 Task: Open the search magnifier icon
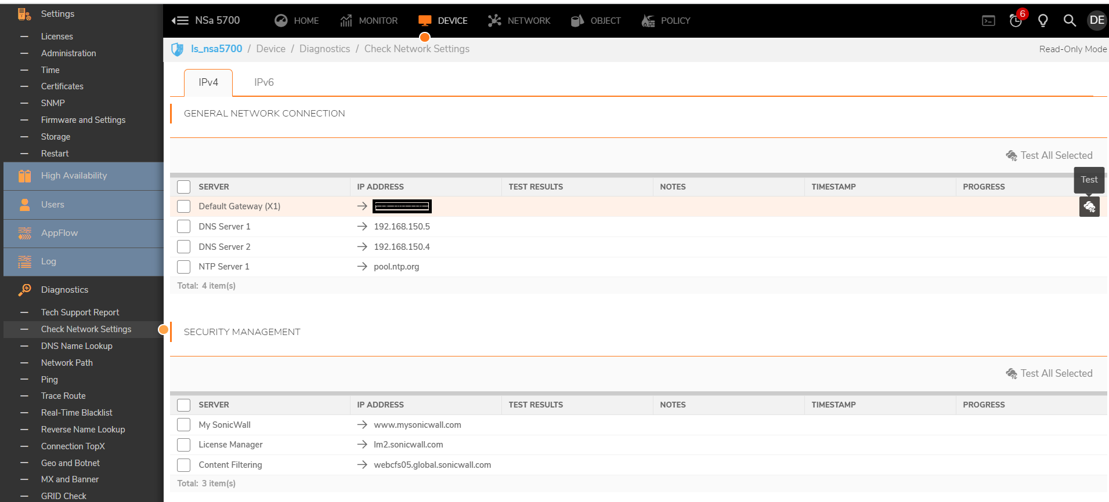coord(1070,21)
